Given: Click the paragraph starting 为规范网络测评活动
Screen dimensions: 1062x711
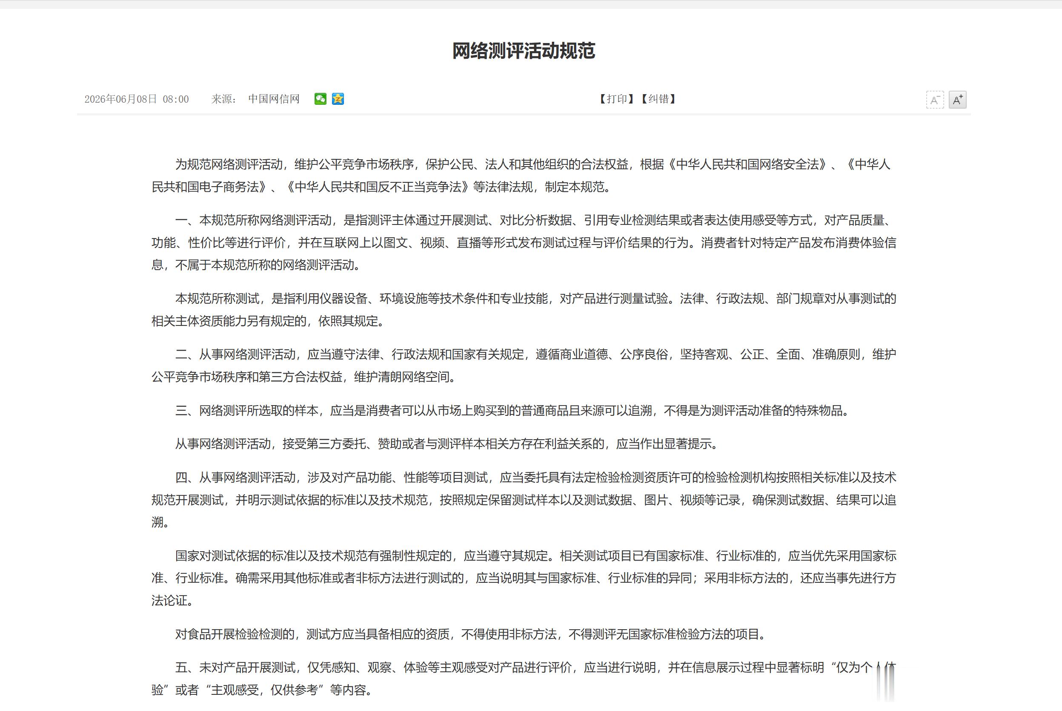Looking at the screenshot, I should coord(524,176).
